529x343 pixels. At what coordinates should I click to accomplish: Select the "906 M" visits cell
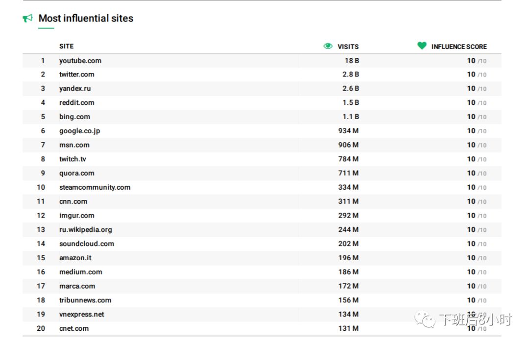click(x=349, y=145)
